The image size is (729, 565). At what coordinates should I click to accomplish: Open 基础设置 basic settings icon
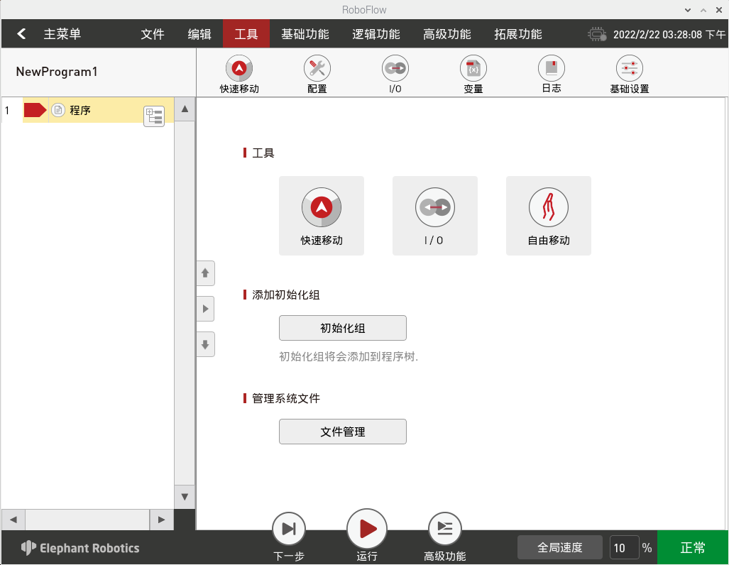pos(629,70)
